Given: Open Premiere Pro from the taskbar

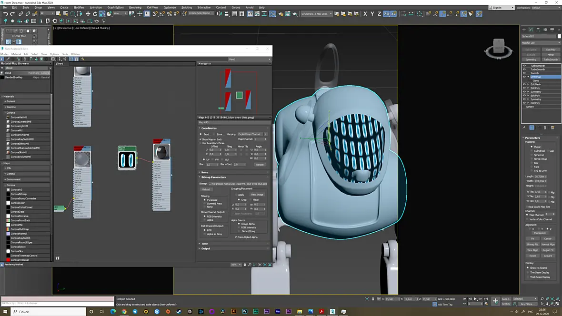Looking at the screenshot, I should click(x=289, y=312).
